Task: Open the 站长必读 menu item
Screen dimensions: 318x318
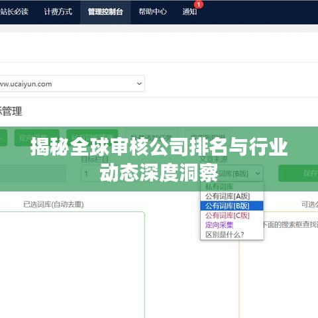Action: coord(14,11)
